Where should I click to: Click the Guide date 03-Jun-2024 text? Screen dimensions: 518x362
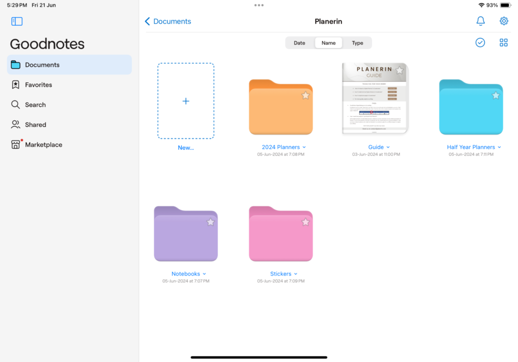point(376,154)
